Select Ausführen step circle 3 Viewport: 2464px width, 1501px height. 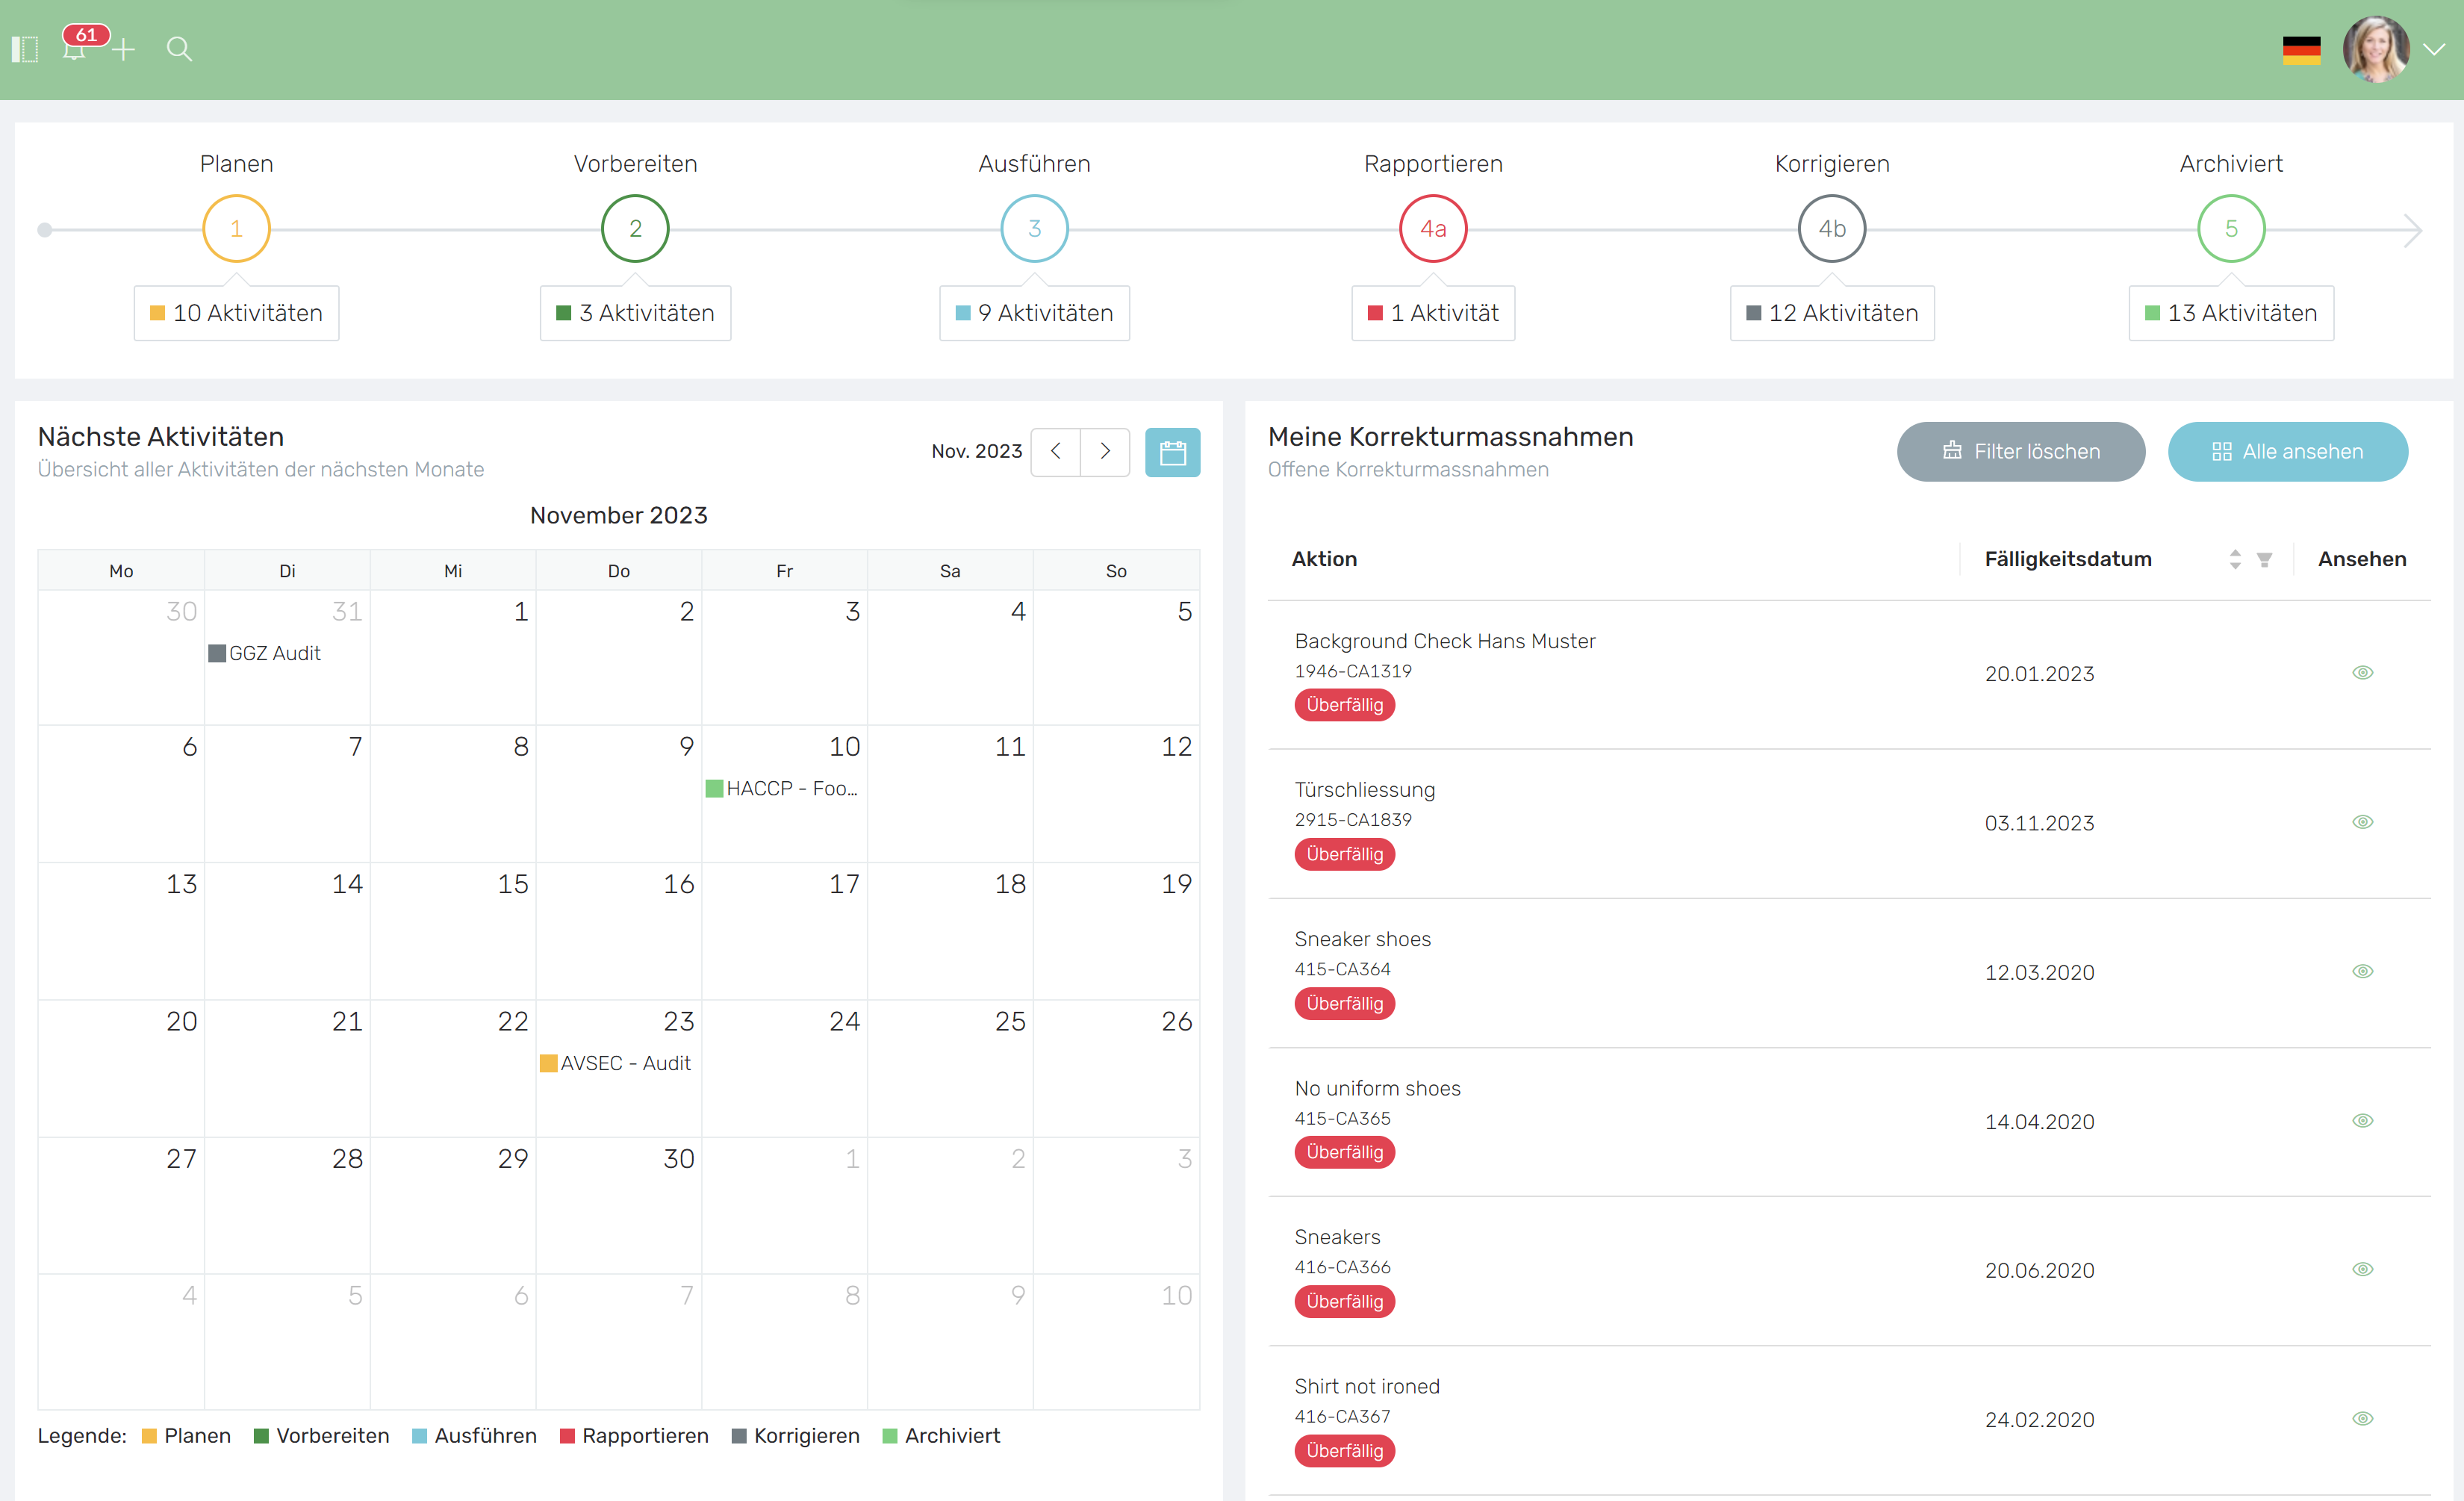[1034, 229]
